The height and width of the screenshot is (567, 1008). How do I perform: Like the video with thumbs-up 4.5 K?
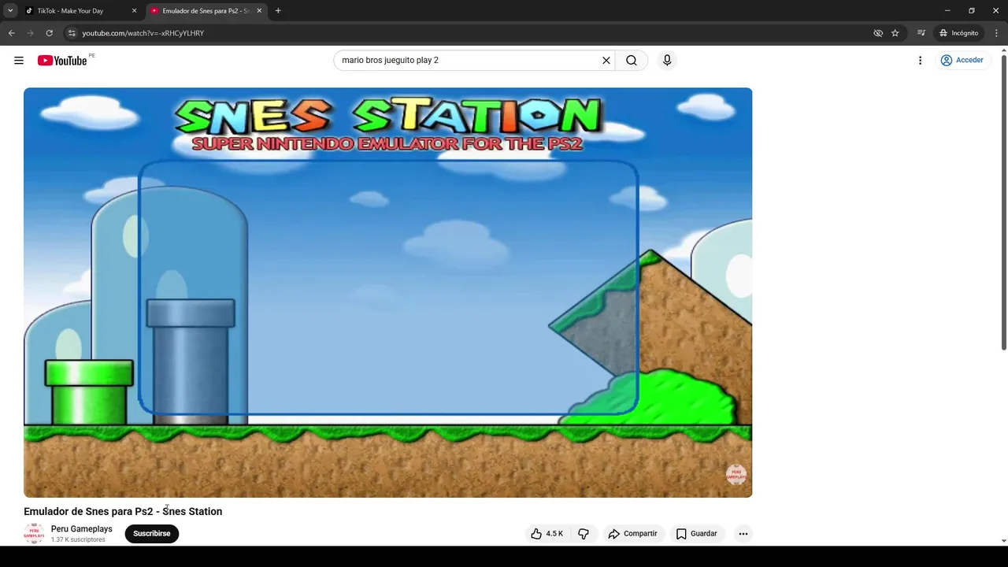pos(547,534)
